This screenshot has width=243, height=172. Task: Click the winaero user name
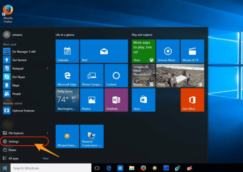(17, 35)
